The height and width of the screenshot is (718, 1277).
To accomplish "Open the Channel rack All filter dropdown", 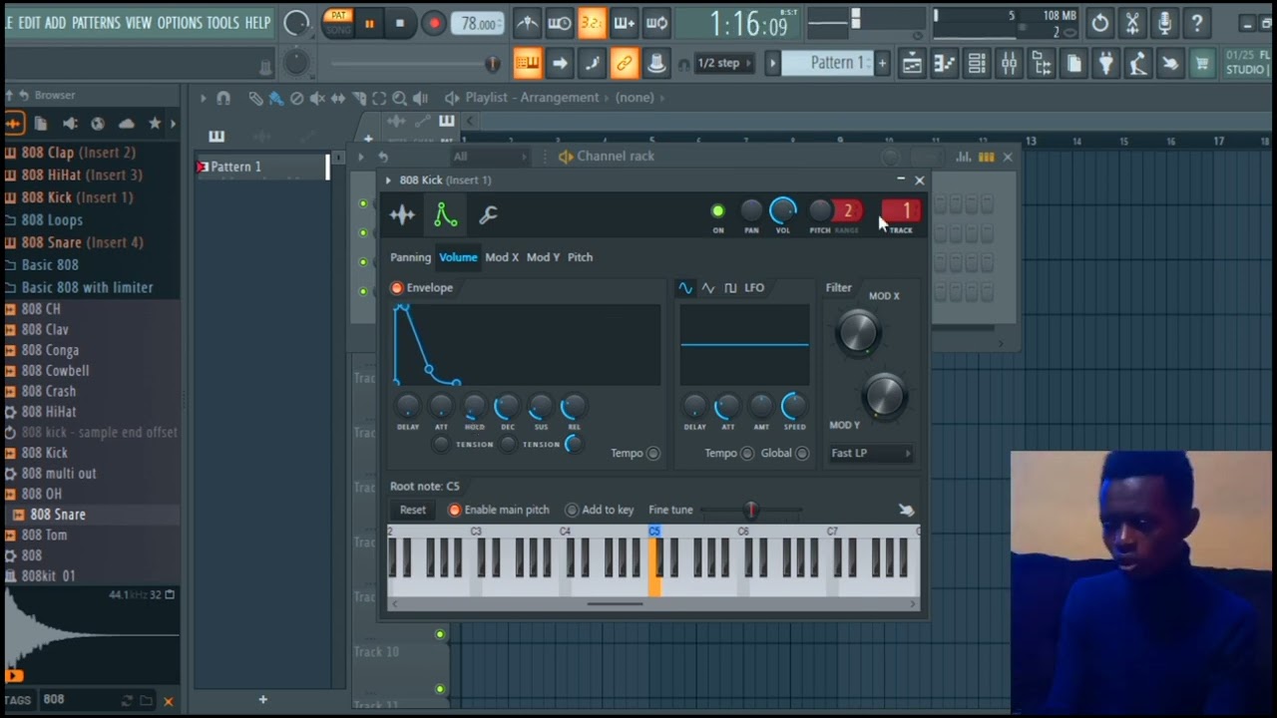I will pyautogui.click(x=489, y=157).
